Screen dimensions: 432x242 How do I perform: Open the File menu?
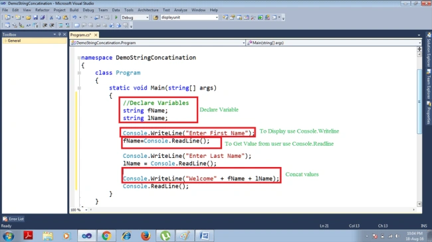[5, 10]
